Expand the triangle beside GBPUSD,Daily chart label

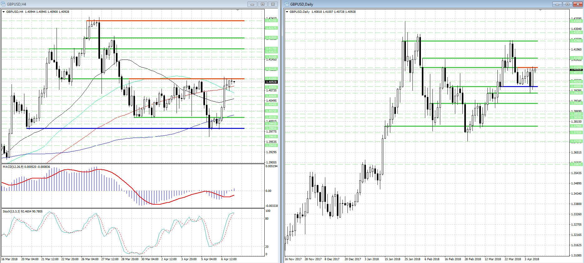pos(287,12)
